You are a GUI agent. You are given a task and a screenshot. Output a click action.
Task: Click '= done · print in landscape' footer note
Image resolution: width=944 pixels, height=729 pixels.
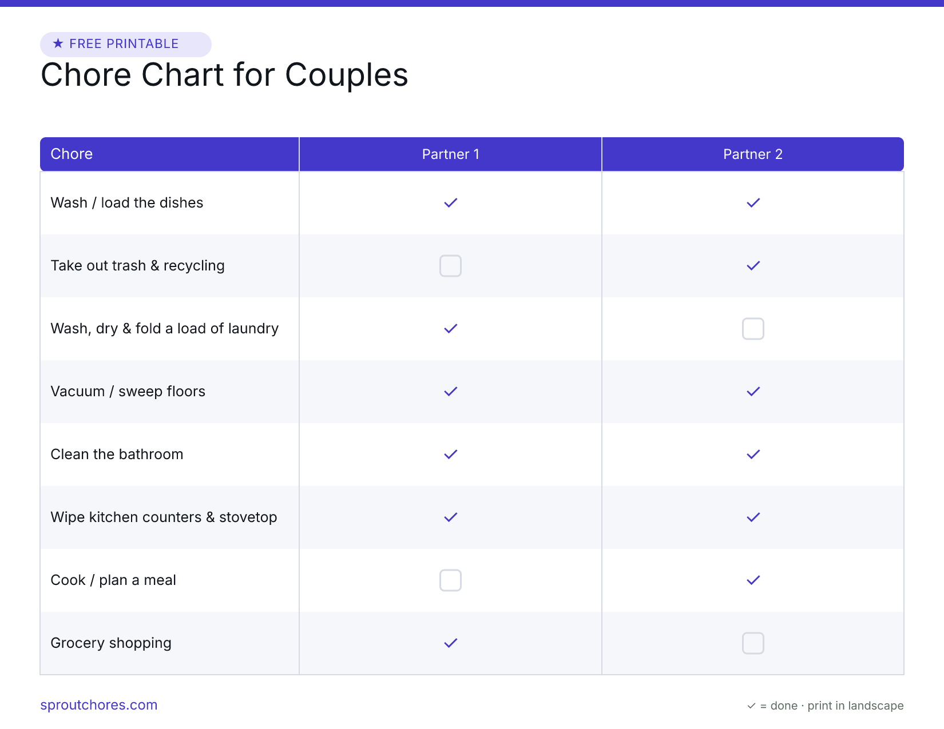click(x=832, y=706)
